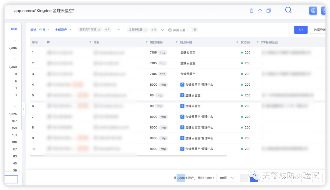Open the 最近一个月 time range dropdown
The height and width of the screenshot is (190, 330).
(39, 30)
